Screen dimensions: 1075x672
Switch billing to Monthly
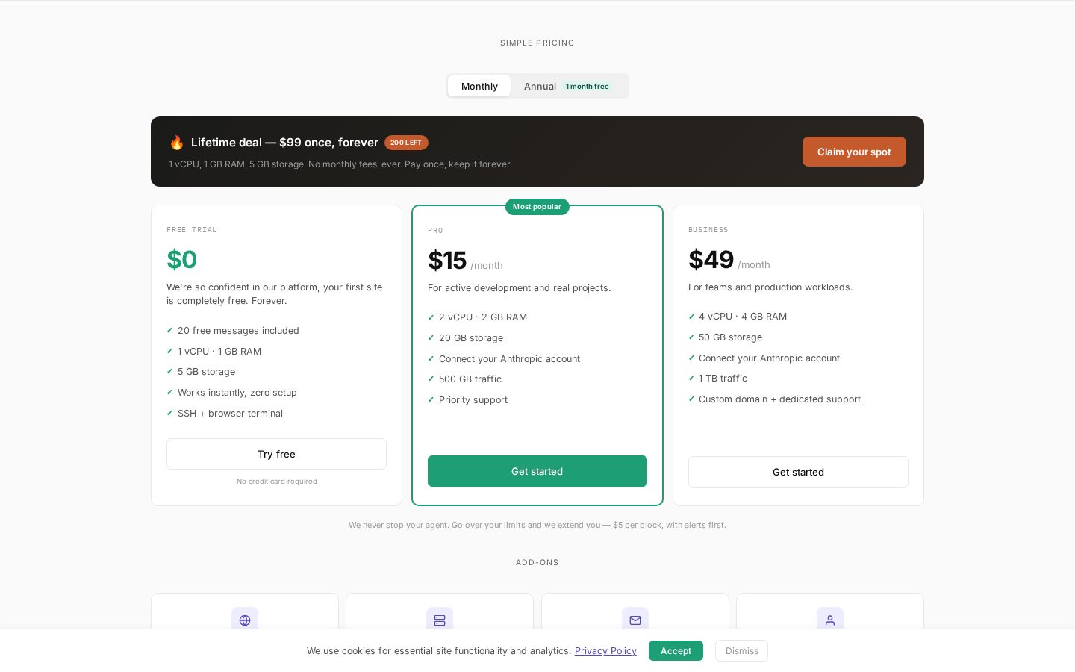coord(479,86)
